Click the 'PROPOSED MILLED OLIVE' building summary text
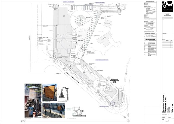174x124 pixels. pyautogui.click(x=44, y=41)
